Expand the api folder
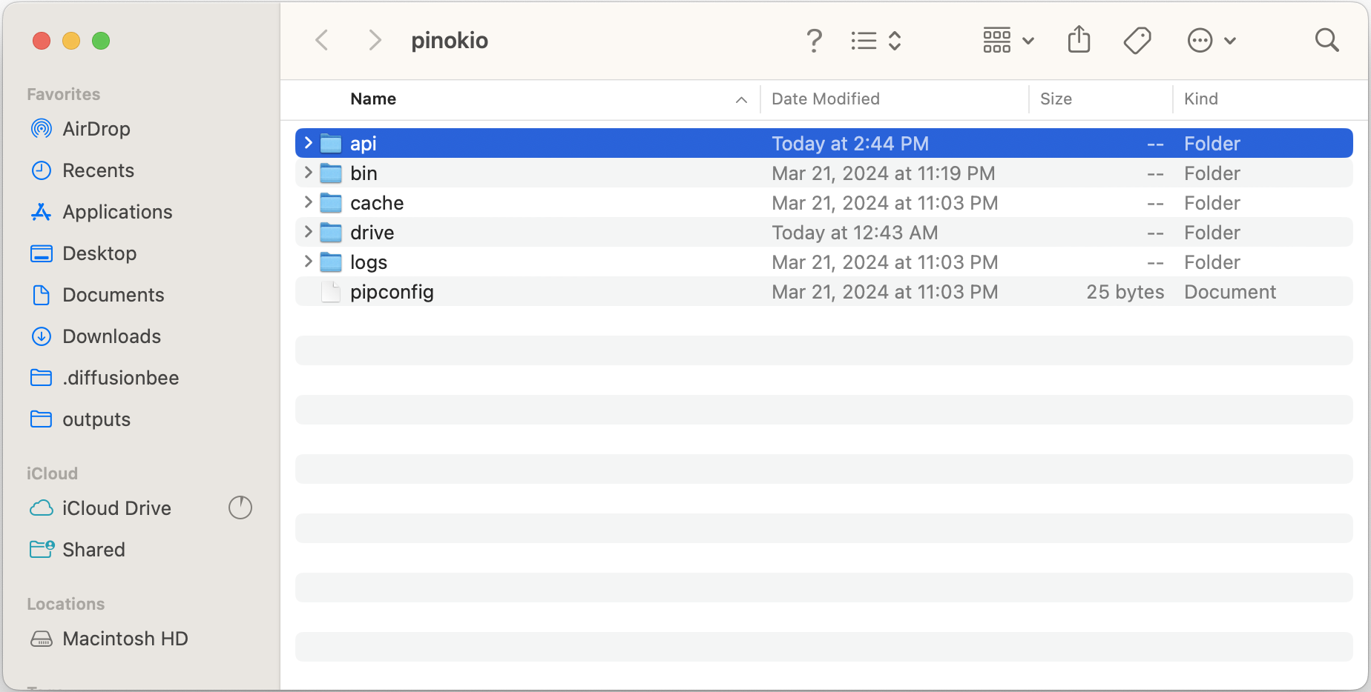The width and height of the screenshot is (1371, 692). pyautogui.click(x=308, y=143)
